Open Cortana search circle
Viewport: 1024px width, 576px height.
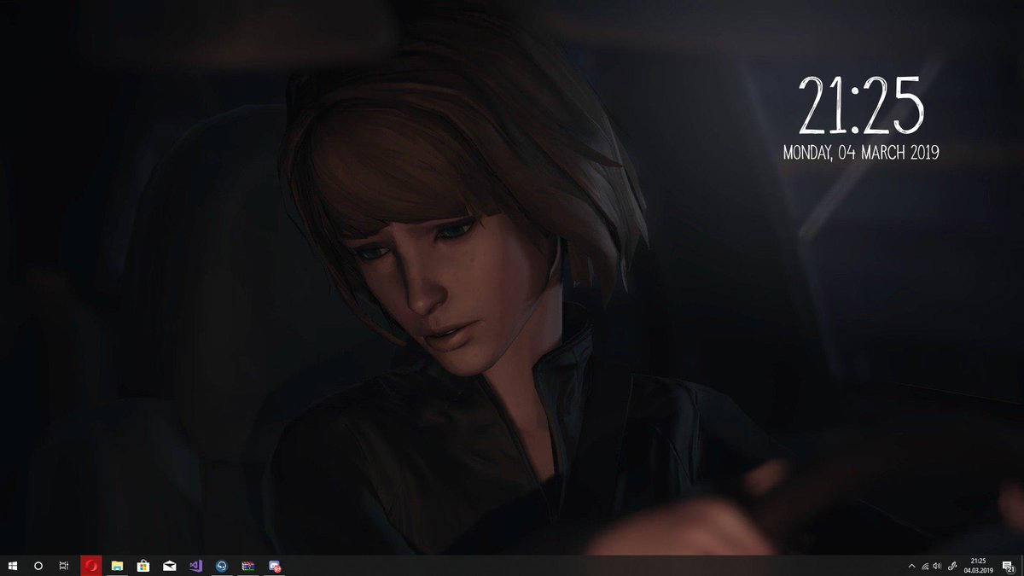[38, 566]
